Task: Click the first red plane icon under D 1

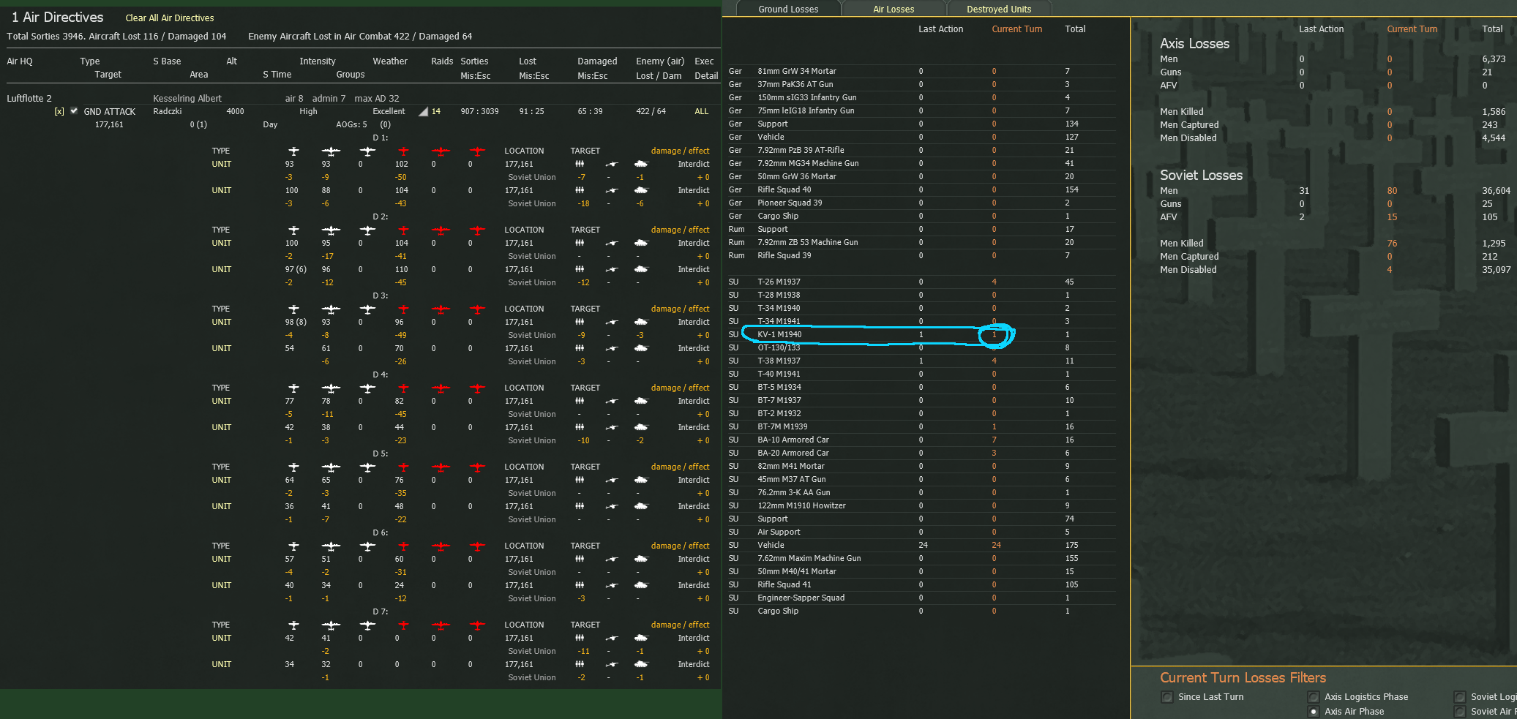Action: tap(403, 151)
